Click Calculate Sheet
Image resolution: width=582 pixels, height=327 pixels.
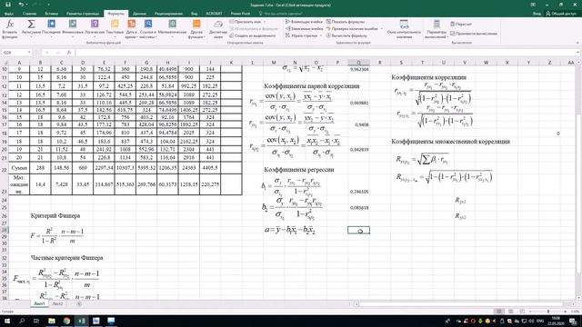click(474, 34)
